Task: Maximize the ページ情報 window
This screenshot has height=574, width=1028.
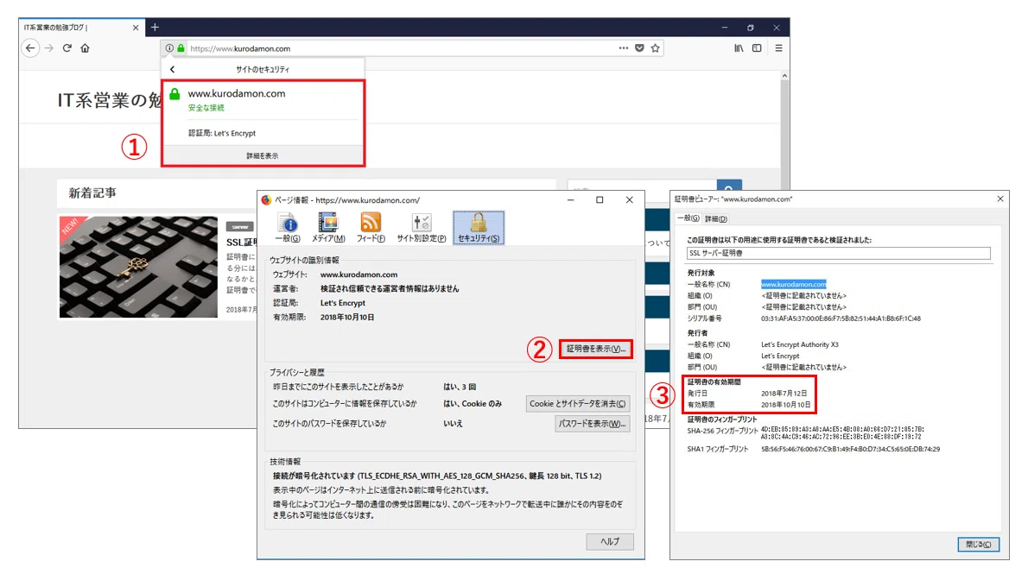Action: 600,200
